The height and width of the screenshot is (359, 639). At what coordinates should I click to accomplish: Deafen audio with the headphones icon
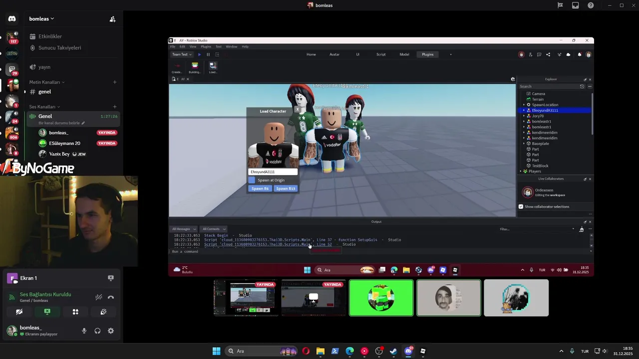[x=97, y=331]
